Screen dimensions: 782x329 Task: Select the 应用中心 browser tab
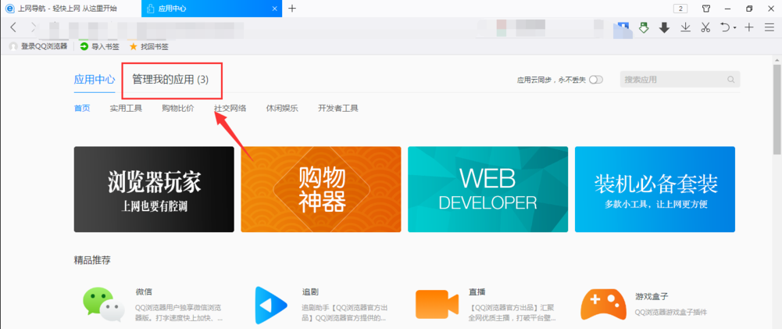pyautogui.click(x=212, y=9)
